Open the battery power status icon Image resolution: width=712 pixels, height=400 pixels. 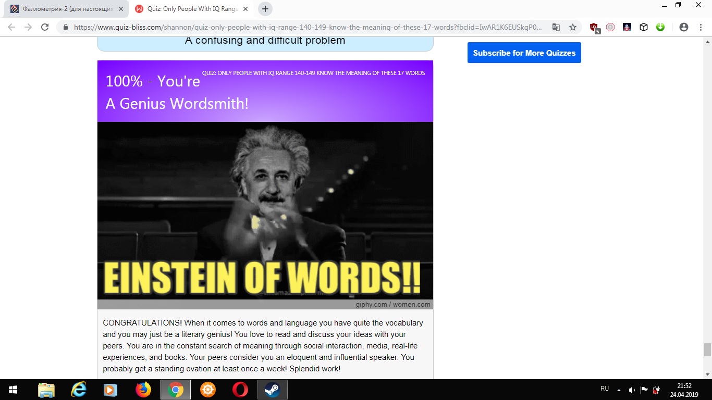[657, 390]
